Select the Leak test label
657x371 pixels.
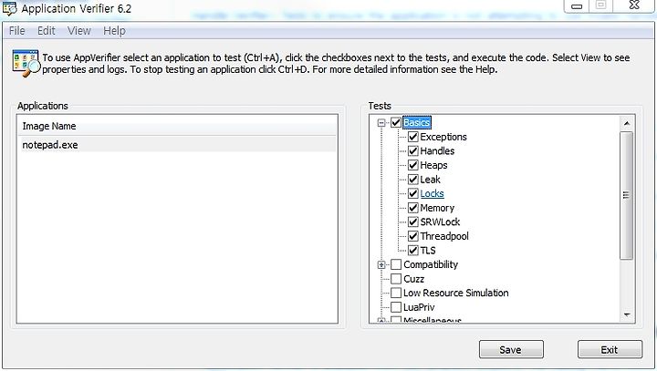pos(430,180)
